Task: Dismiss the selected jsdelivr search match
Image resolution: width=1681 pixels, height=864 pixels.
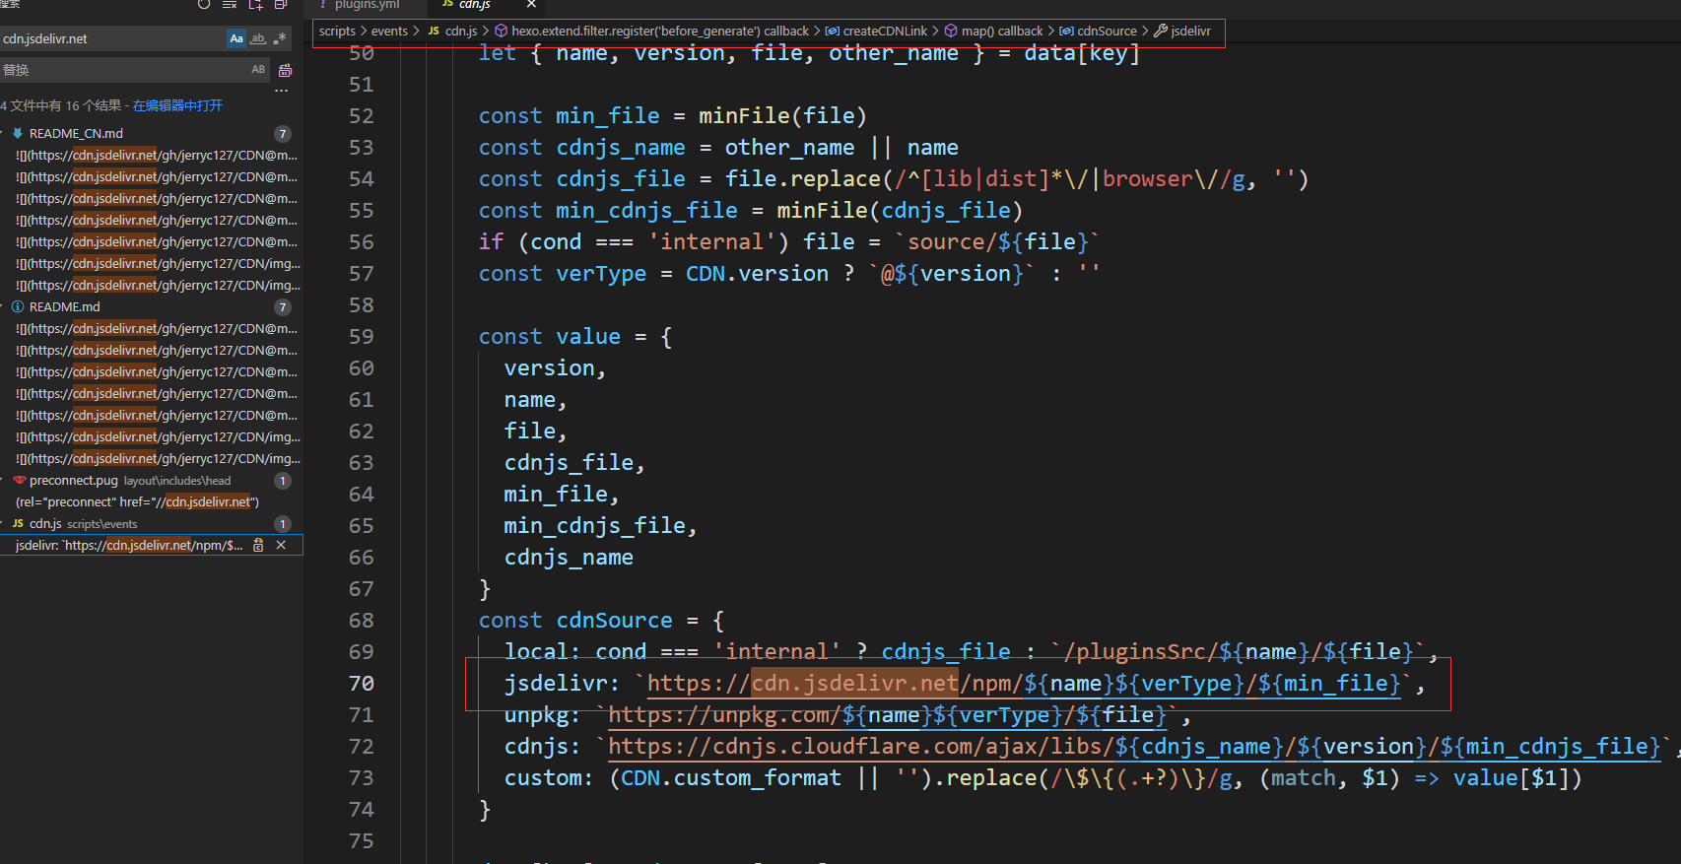Action: tap(281, 545)
